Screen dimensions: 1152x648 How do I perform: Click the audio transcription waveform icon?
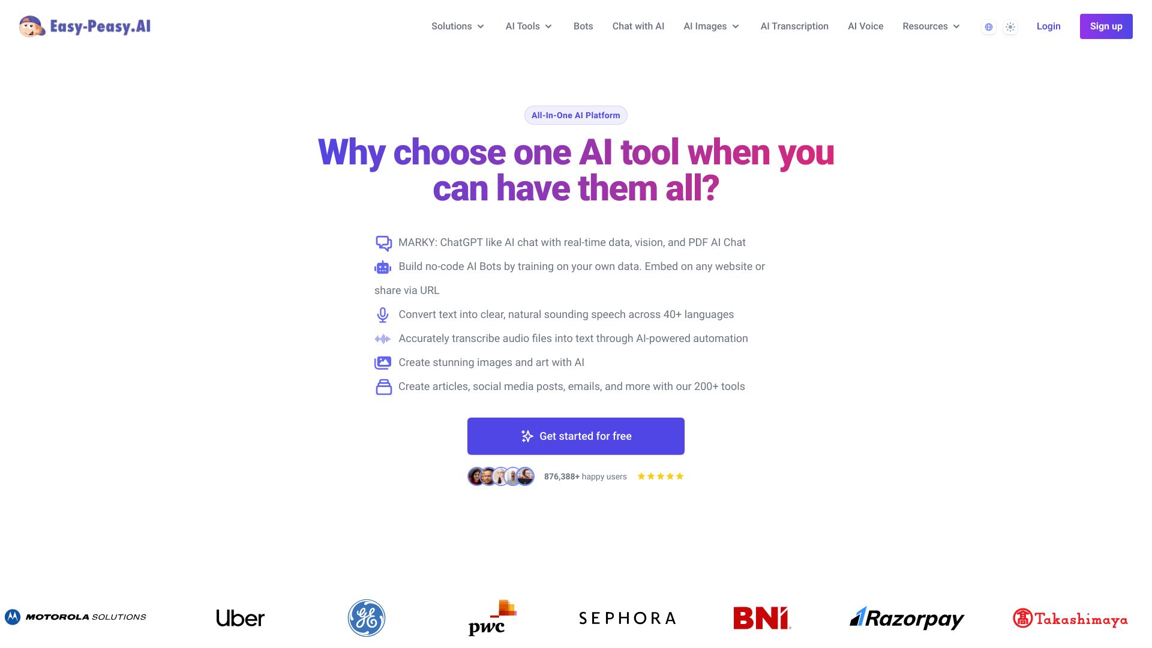coord(383,338)
